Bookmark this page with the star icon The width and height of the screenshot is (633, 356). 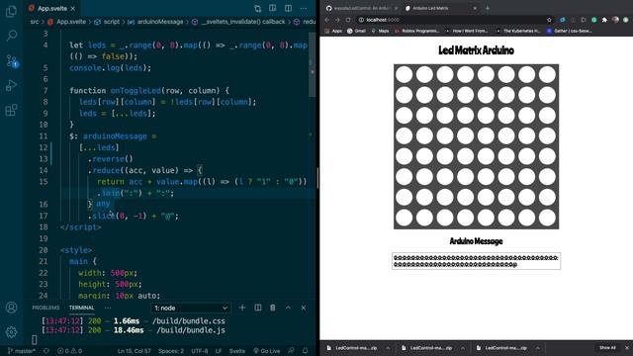click(x=549, y=20)
